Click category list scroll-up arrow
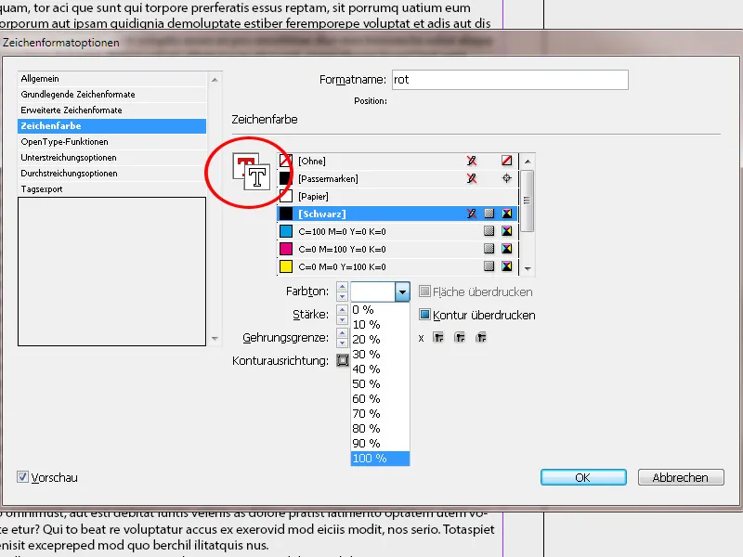This screenshot has height=557, width=743. pyautogui.click(x=215, y=80)
